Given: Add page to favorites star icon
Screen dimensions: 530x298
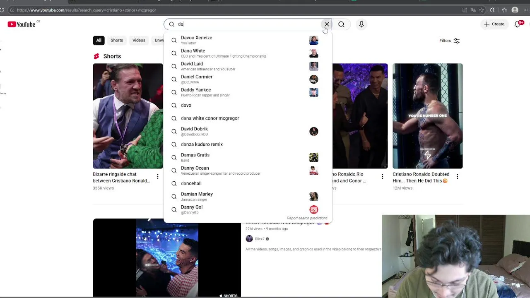Looking at the screenshot, I should click(482, 10).
